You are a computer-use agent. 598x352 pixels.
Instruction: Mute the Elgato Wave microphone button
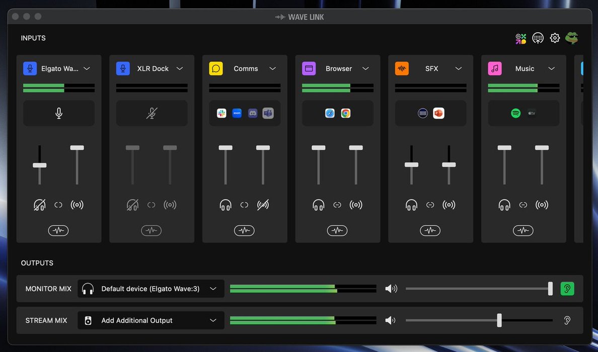(x=59, y=113)
